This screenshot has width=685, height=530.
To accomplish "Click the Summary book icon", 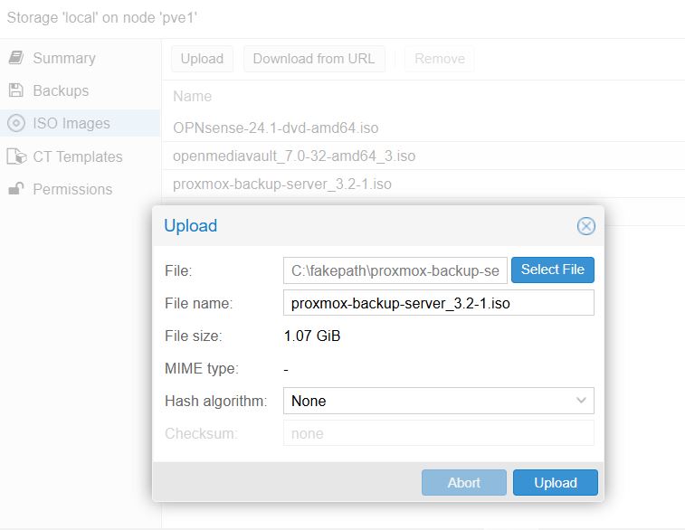I will click(16, 58).
